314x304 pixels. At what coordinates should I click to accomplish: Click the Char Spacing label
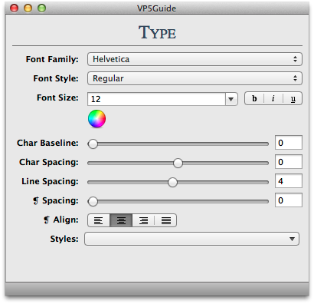(49, 162)
